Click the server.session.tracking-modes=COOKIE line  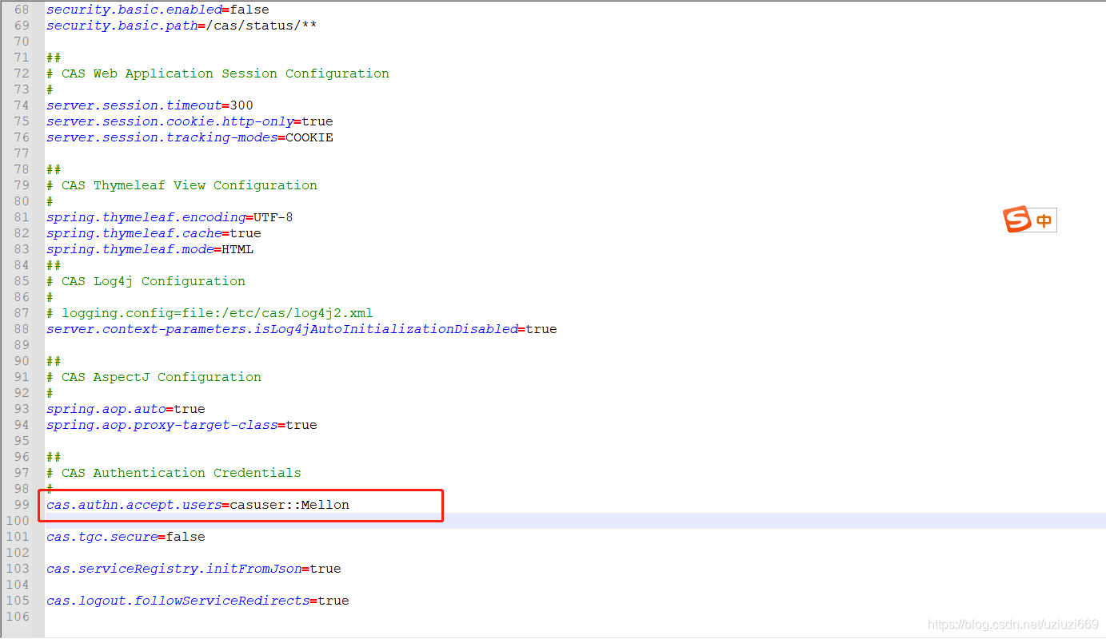click(x=190, y=137)
